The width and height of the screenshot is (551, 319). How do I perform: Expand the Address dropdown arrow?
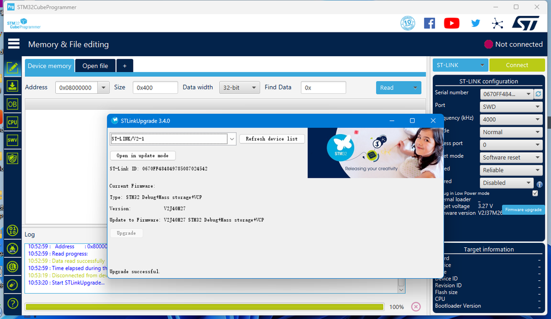tap(103, 88)
